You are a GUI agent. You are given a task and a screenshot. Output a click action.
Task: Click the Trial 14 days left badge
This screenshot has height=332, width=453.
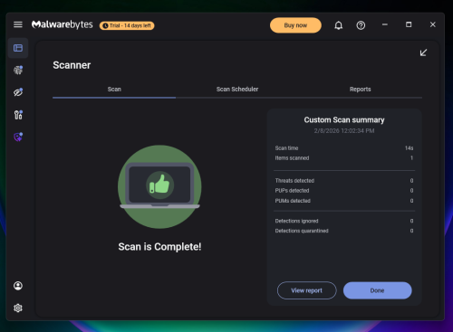tap(127, 25)
